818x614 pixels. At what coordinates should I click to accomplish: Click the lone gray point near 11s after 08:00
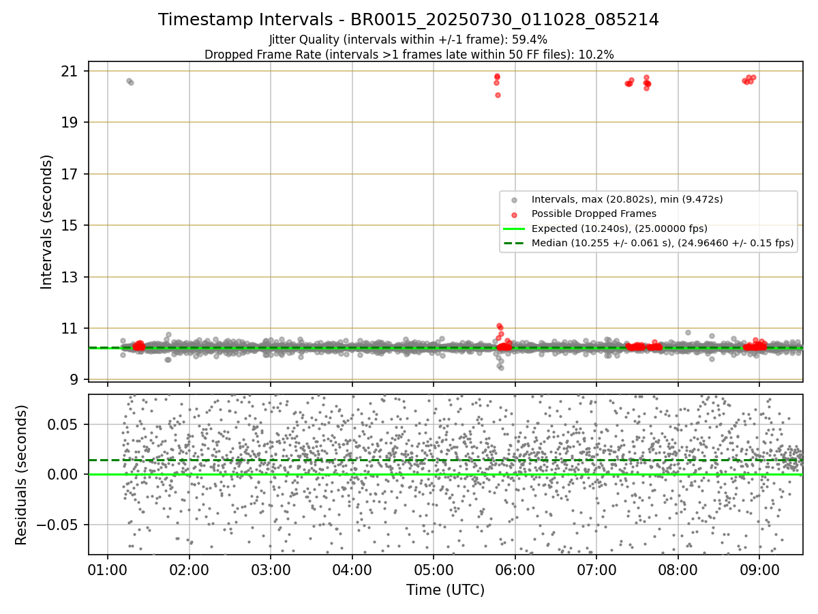[688, 332]
